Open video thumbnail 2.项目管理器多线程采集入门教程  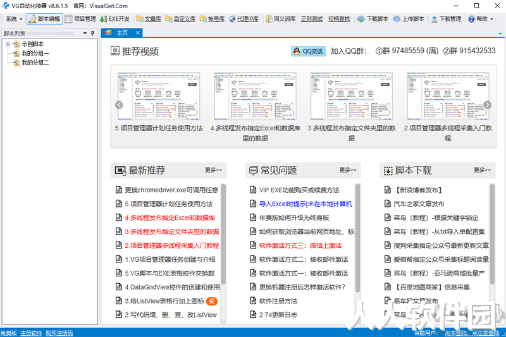coord(448,96)
